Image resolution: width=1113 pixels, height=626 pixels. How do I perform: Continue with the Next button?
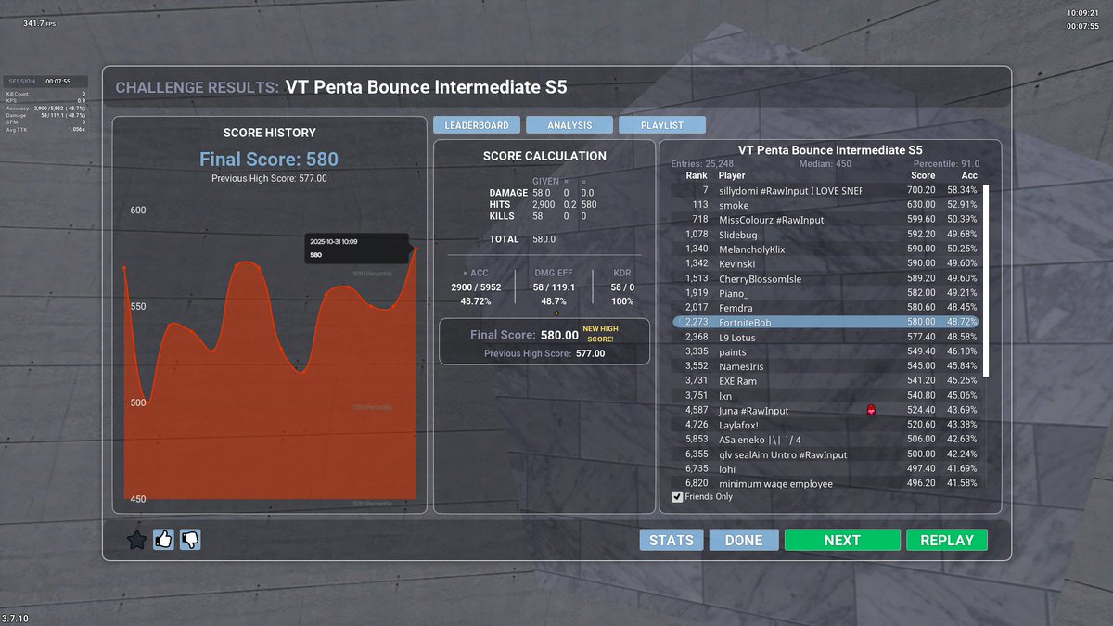point(842,541)
